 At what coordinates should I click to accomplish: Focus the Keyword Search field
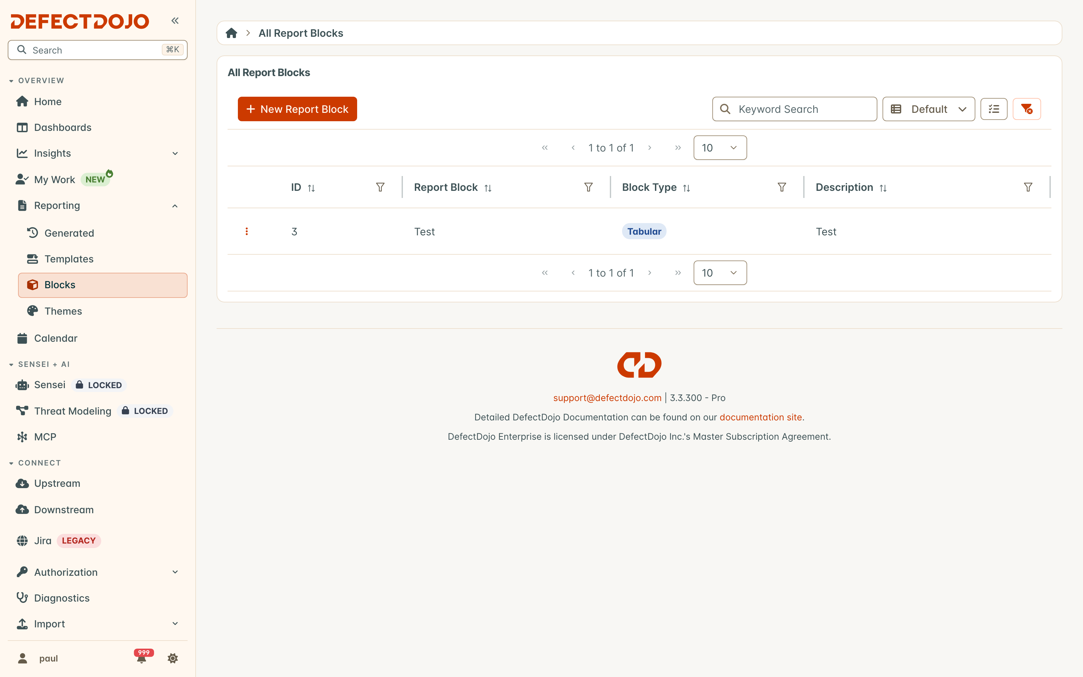point(794,109)
